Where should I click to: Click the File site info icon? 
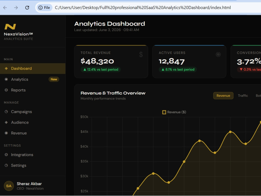coord(44,8)
